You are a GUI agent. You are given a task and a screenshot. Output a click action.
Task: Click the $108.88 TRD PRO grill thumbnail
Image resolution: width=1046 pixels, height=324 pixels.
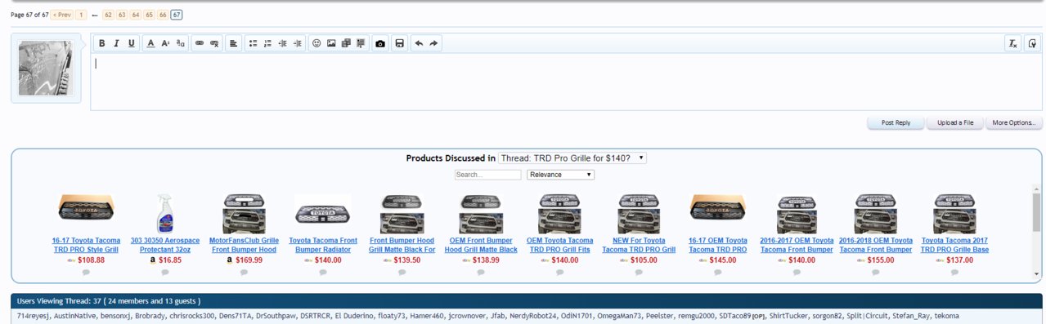pyautogui.click(x=86, y=208)
